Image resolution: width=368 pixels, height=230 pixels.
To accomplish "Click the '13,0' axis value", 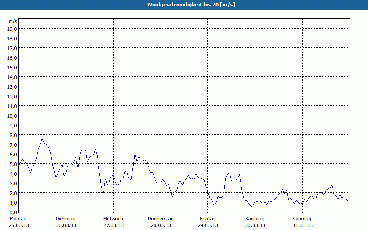I will [x=12, y=87].
